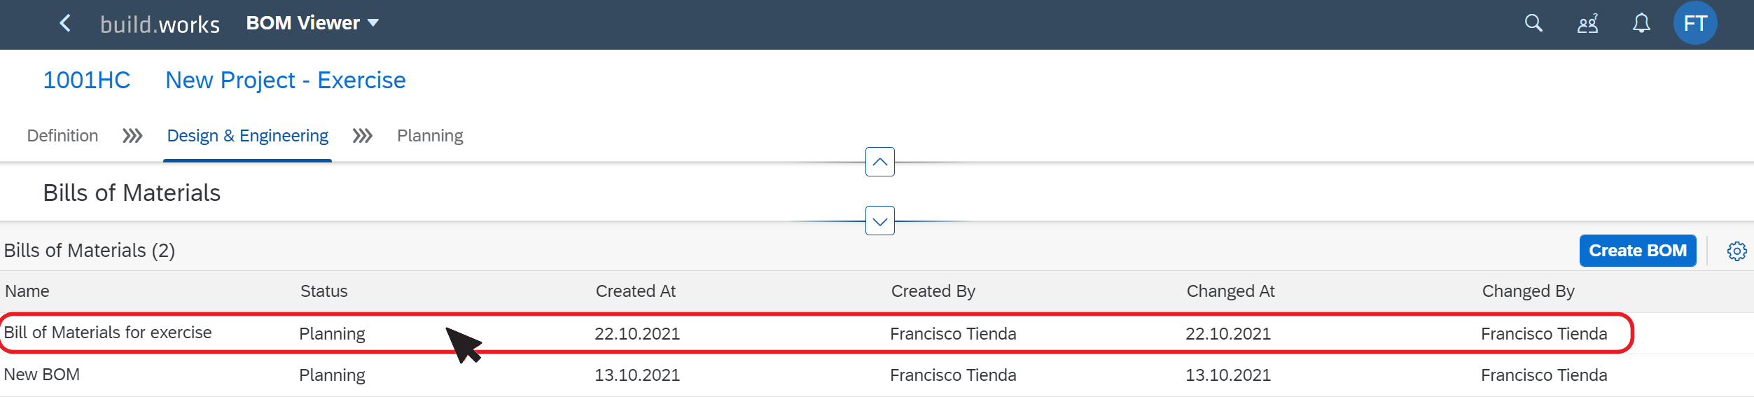
Task: Open the collaboration people icon
Action: click(1587, 24)
